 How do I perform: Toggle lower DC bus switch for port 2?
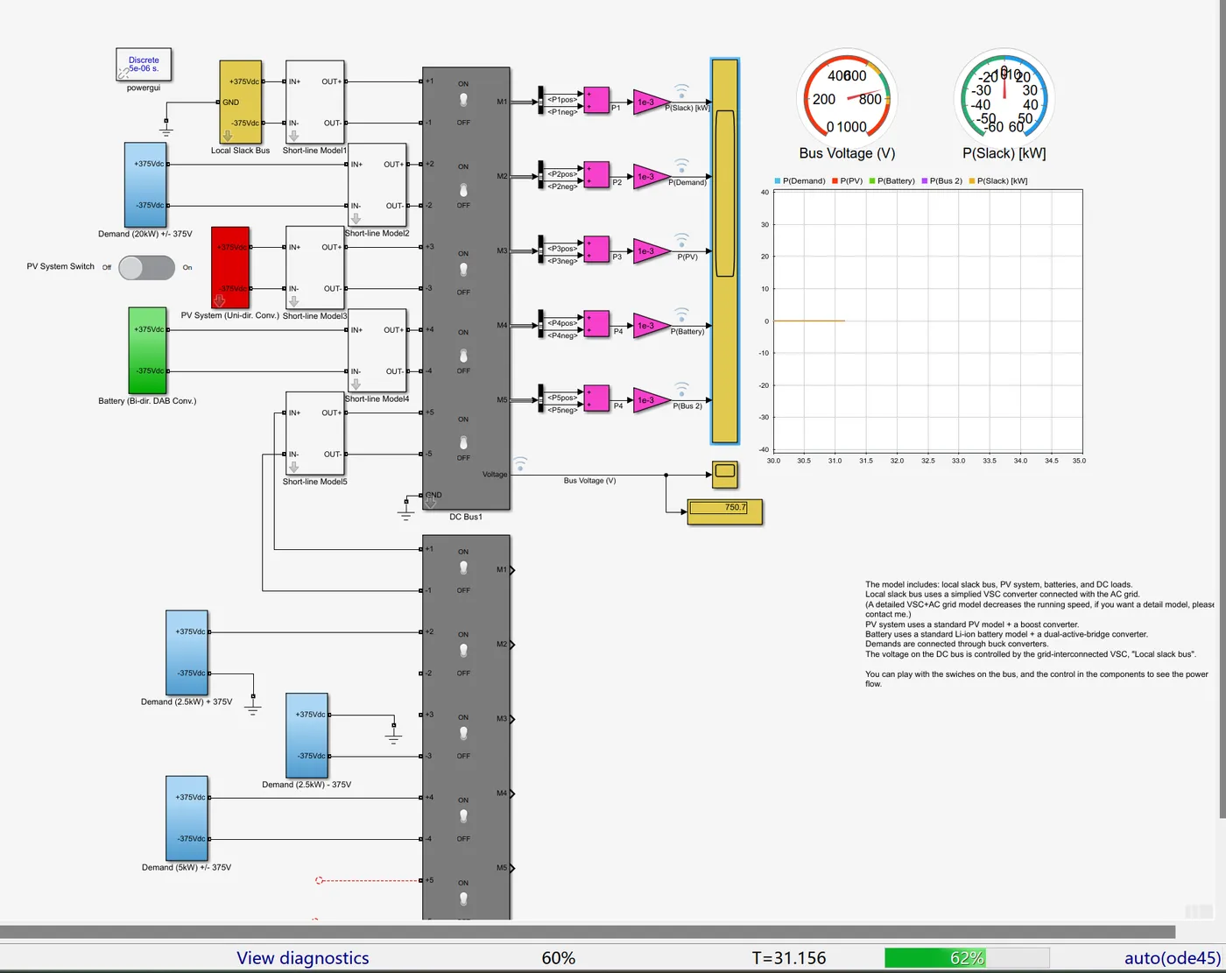pos(463,651)
